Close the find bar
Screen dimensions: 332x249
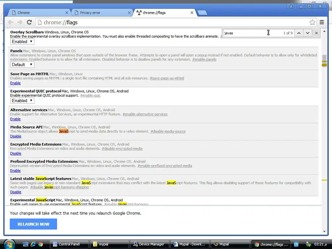pyautogui.click(x=316, y=33)
